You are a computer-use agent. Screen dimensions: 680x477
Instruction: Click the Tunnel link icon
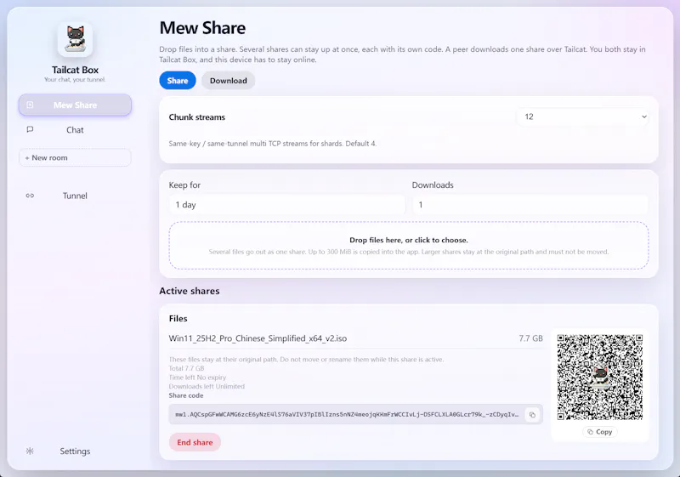click(30, 196)
